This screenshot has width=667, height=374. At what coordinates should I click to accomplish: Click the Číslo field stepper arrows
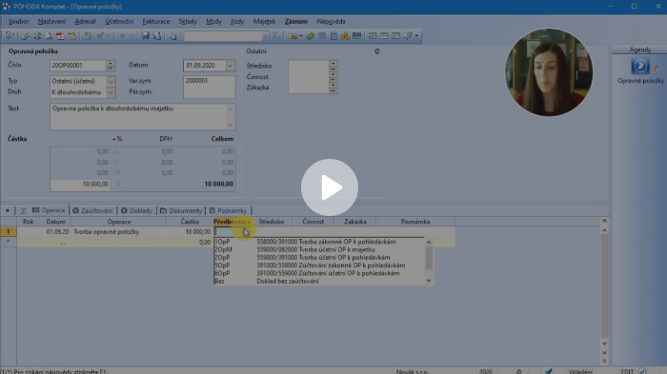pos(111,66)
